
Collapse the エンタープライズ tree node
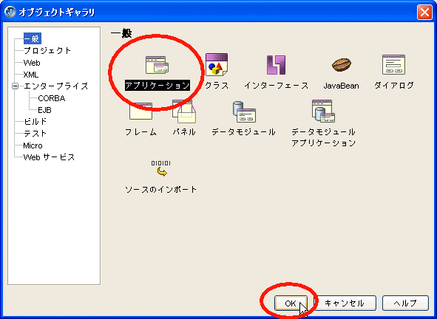pyautogui.click(x=16, y=86)
